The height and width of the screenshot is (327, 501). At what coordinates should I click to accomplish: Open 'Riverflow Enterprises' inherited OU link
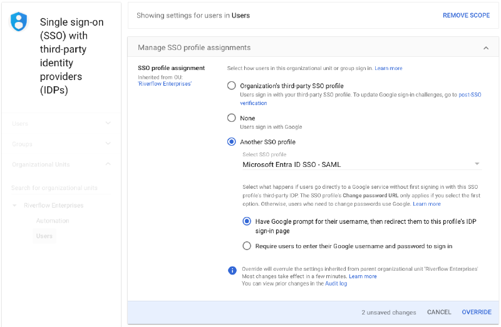[x=165, y=84]
